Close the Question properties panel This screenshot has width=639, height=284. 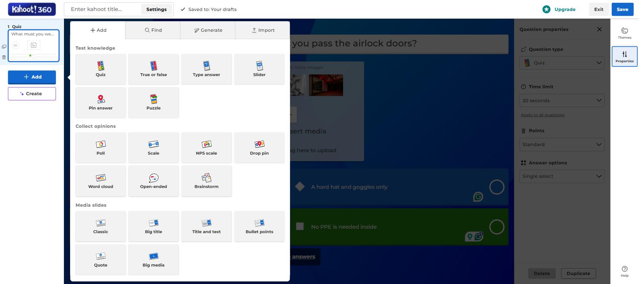(599, 29)
